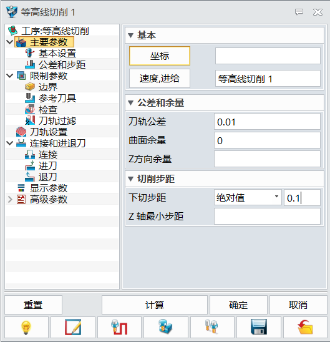Select 公差和步距 in the tree
This screenshot has height=342, width=330.
click(x=62, y=65)
